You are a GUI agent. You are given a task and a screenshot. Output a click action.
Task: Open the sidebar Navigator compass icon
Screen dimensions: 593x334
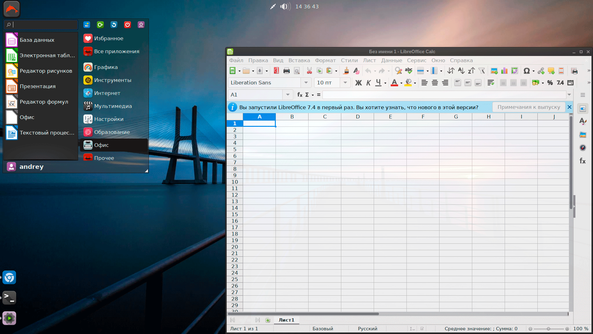582,148
